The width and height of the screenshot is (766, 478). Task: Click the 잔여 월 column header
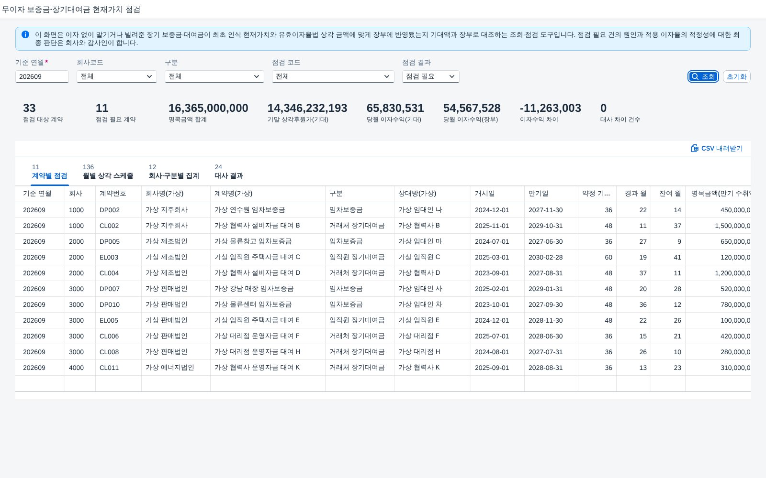(668, 194)
